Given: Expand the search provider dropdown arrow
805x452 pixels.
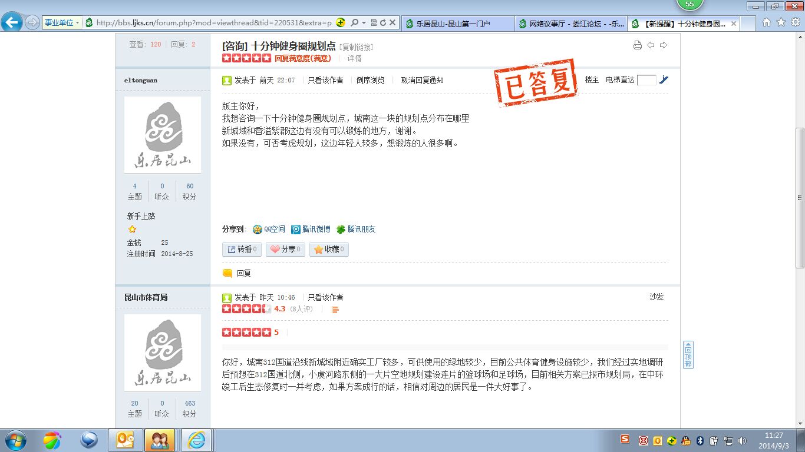Looking at the screenshot, I should coord(364,23).
